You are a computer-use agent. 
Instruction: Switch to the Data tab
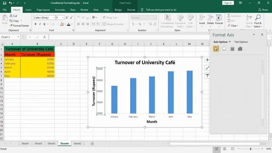click(73, 10)
